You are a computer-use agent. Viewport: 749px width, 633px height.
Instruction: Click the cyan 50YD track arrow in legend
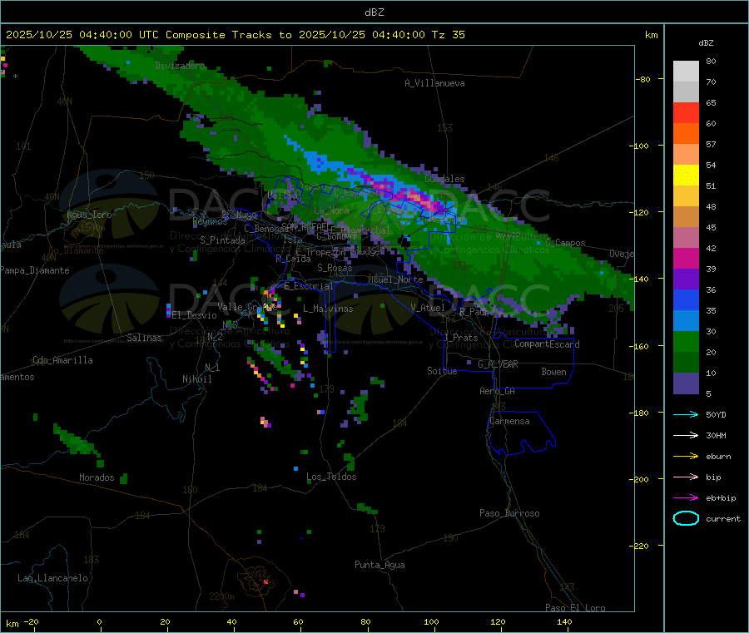[686, 414]
